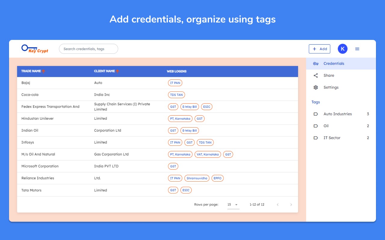This screenshot has width=385, height=240.
Task: Open the Credentials menu item
Action: click(x=341, y=64)
